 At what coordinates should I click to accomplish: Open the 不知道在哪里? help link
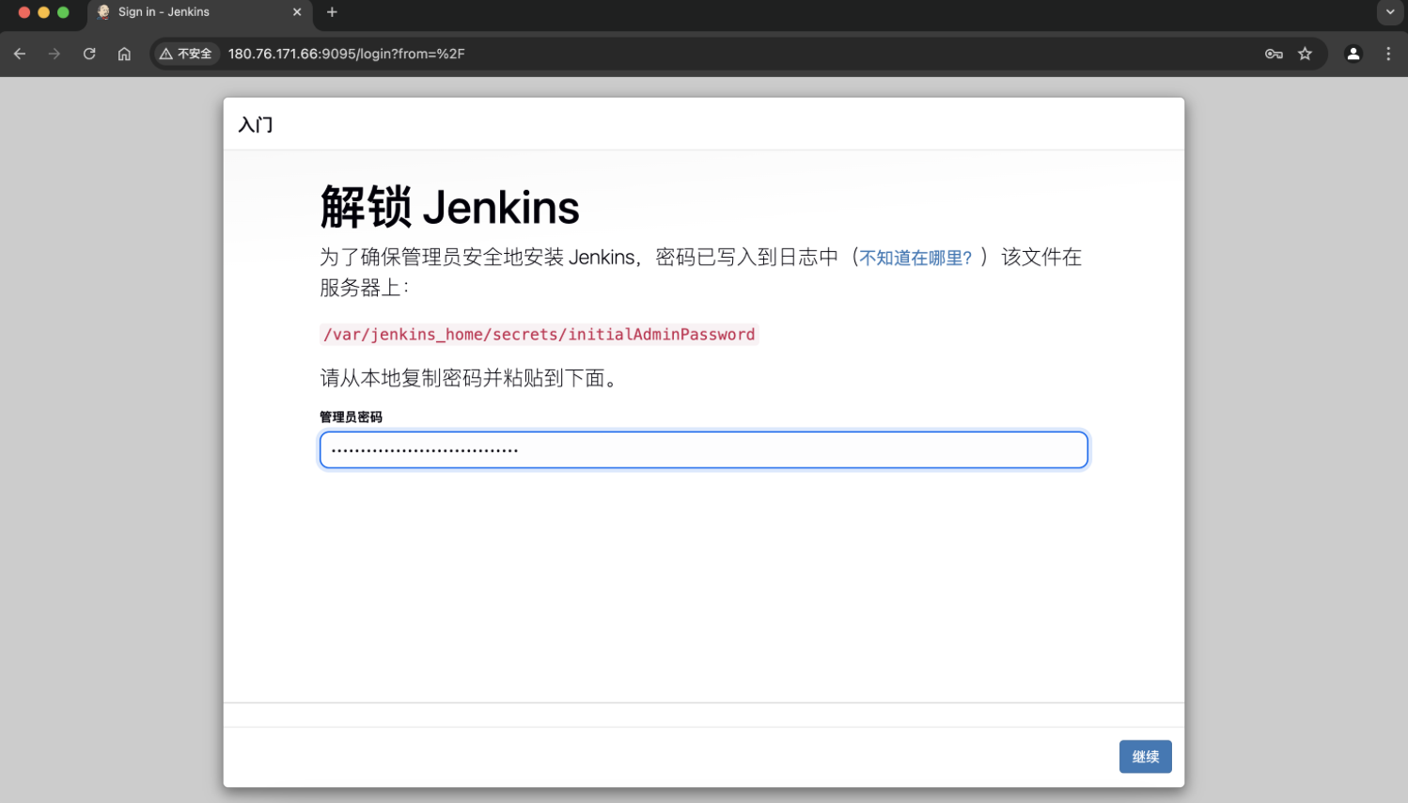915,258
